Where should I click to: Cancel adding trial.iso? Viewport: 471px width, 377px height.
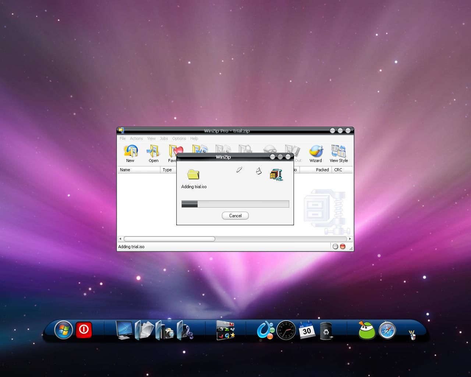click(235, 216)
